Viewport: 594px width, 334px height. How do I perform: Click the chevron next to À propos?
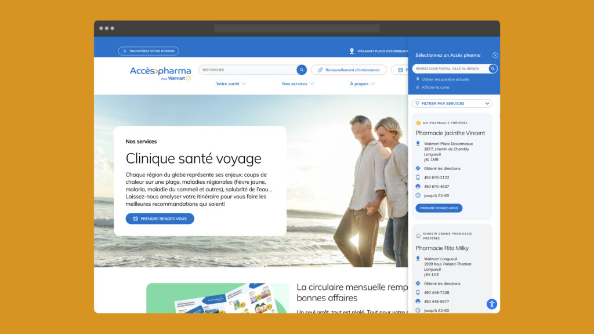373,83
